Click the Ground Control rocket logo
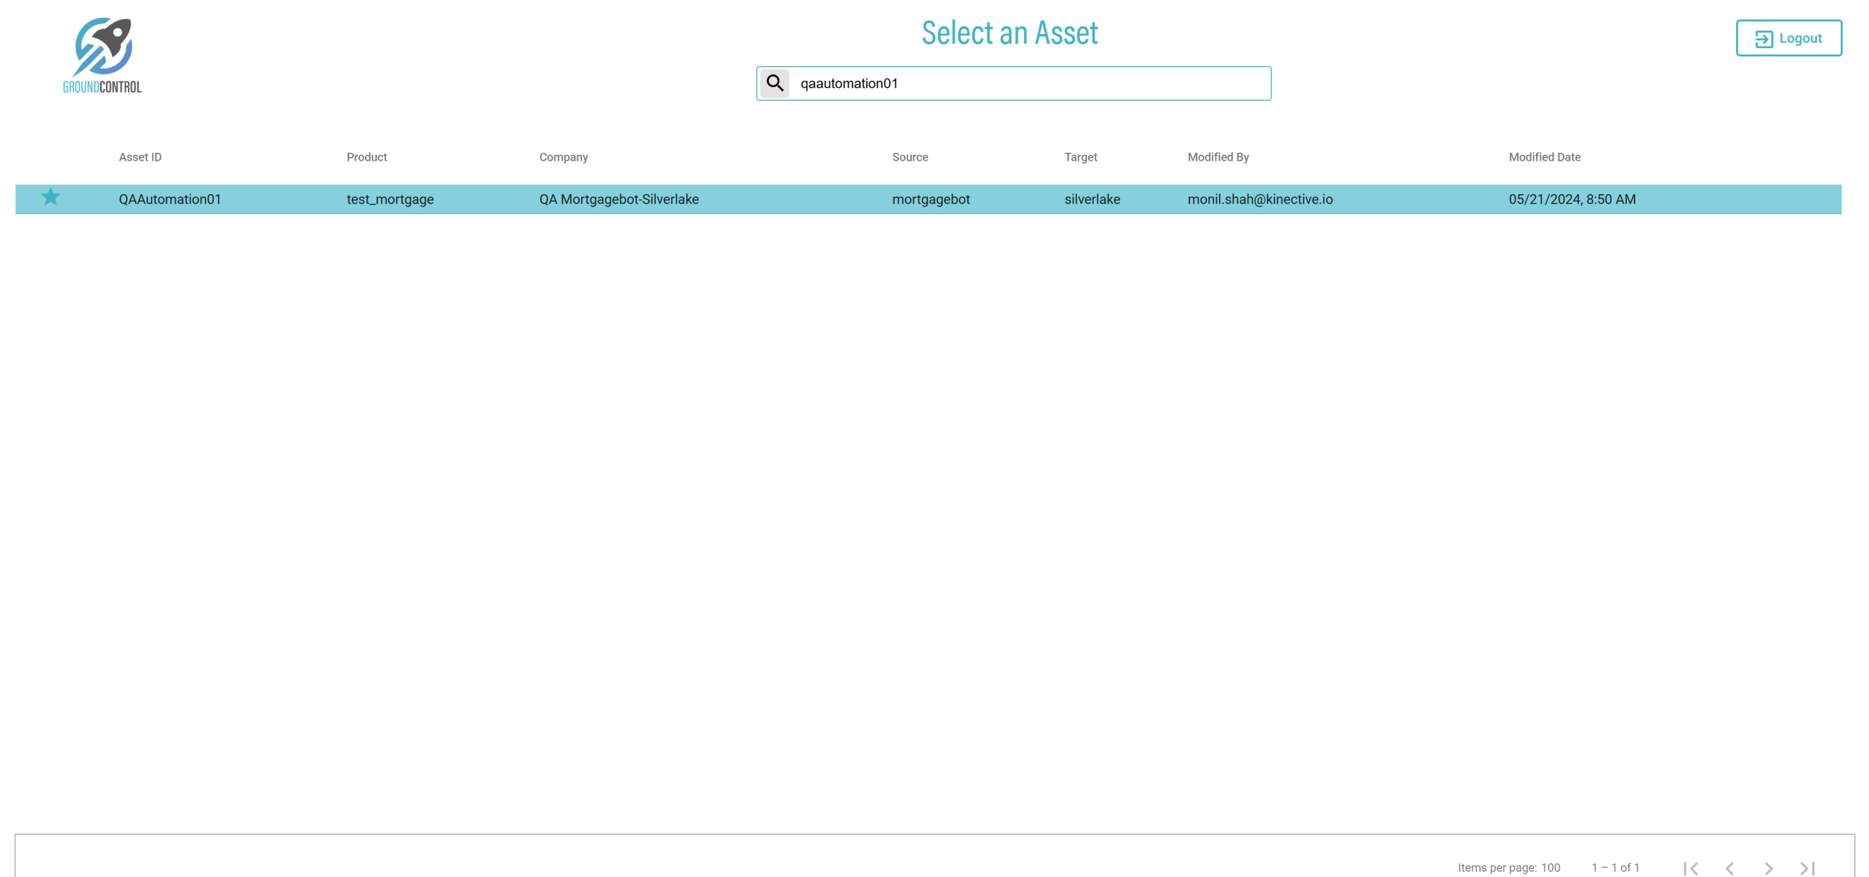This screenshot has height=877, width=1869. 102,55
